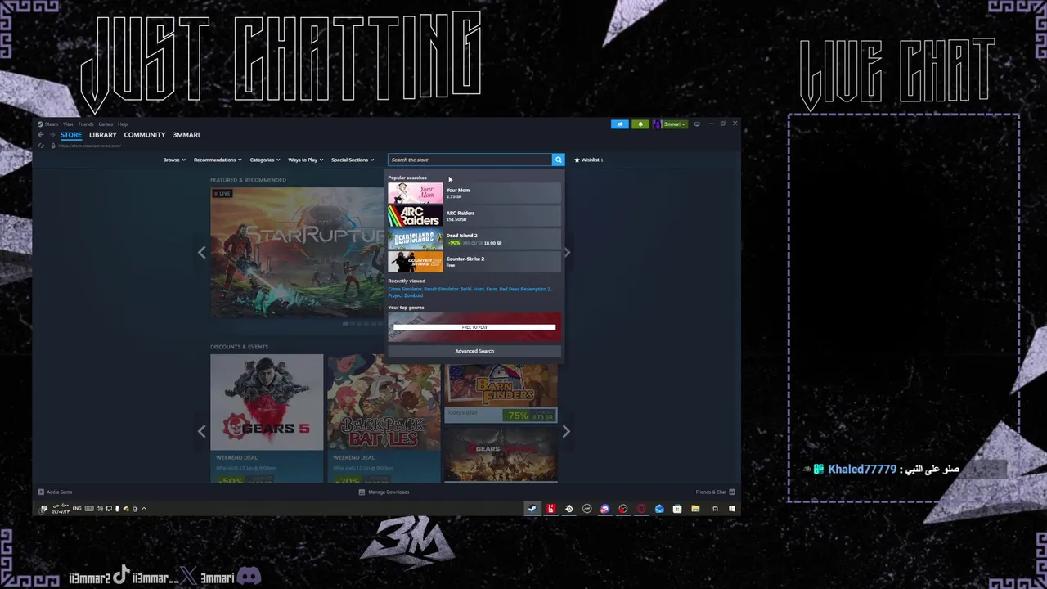Open the Barn Finders today's deal
Image resolution: width=1047 pixels, height=589 pixels.
tap(501, 393)
